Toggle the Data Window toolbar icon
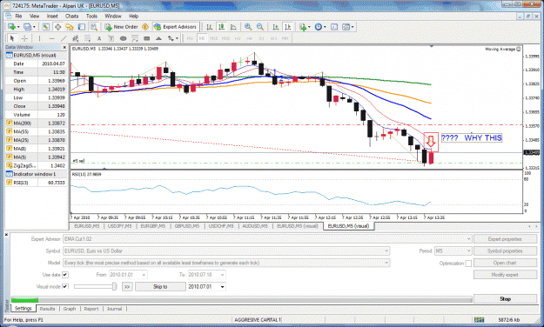The width and height of the screenshot is (544, 327). [x=57, y=27]
